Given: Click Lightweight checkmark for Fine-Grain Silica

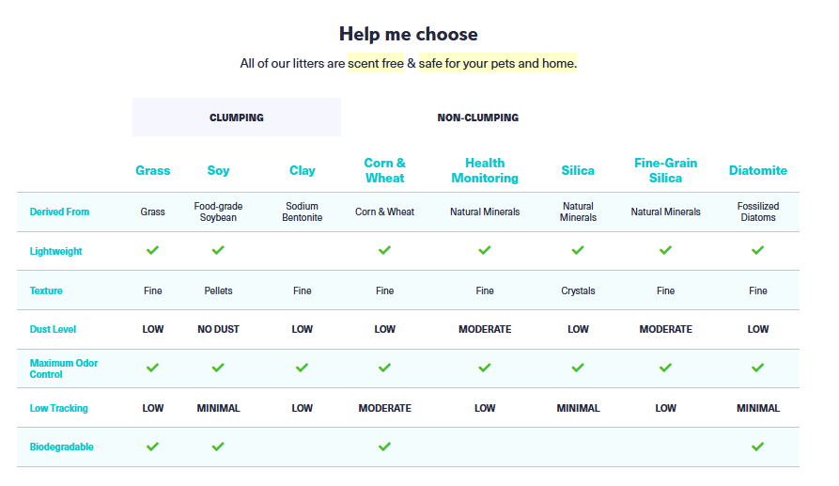Looking at the screenshot, I should 665,251.
